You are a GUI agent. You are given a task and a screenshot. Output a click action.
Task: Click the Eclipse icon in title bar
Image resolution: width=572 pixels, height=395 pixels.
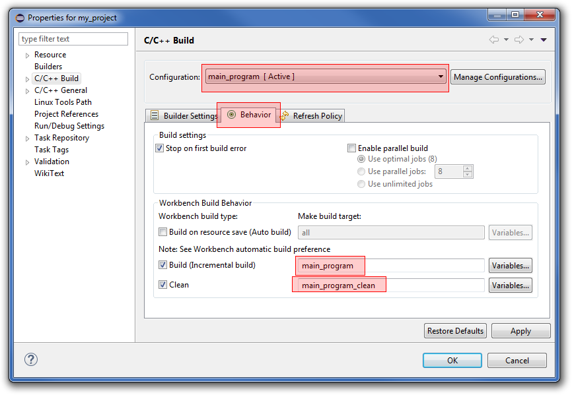[19, 18]
